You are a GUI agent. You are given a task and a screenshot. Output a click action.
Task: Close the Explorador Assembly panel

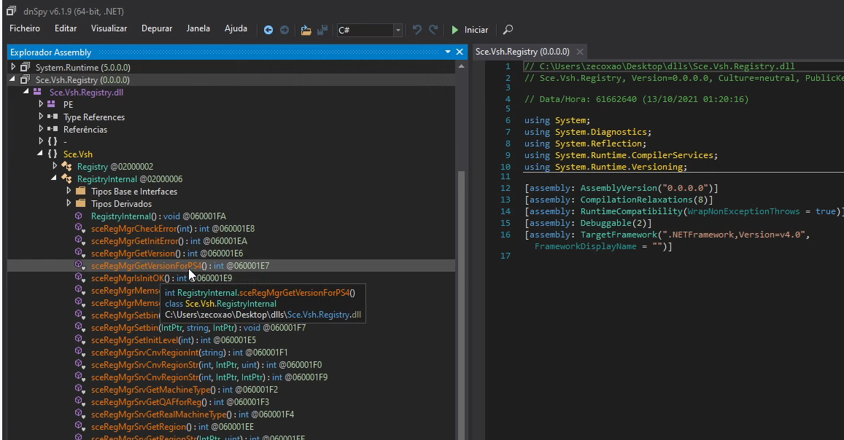point(460,52)
